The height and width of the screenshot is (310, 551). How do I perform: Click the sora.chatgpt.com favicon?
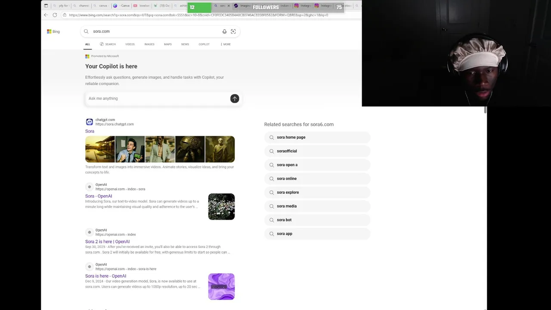pyautogui.click(x=89, y=122)
